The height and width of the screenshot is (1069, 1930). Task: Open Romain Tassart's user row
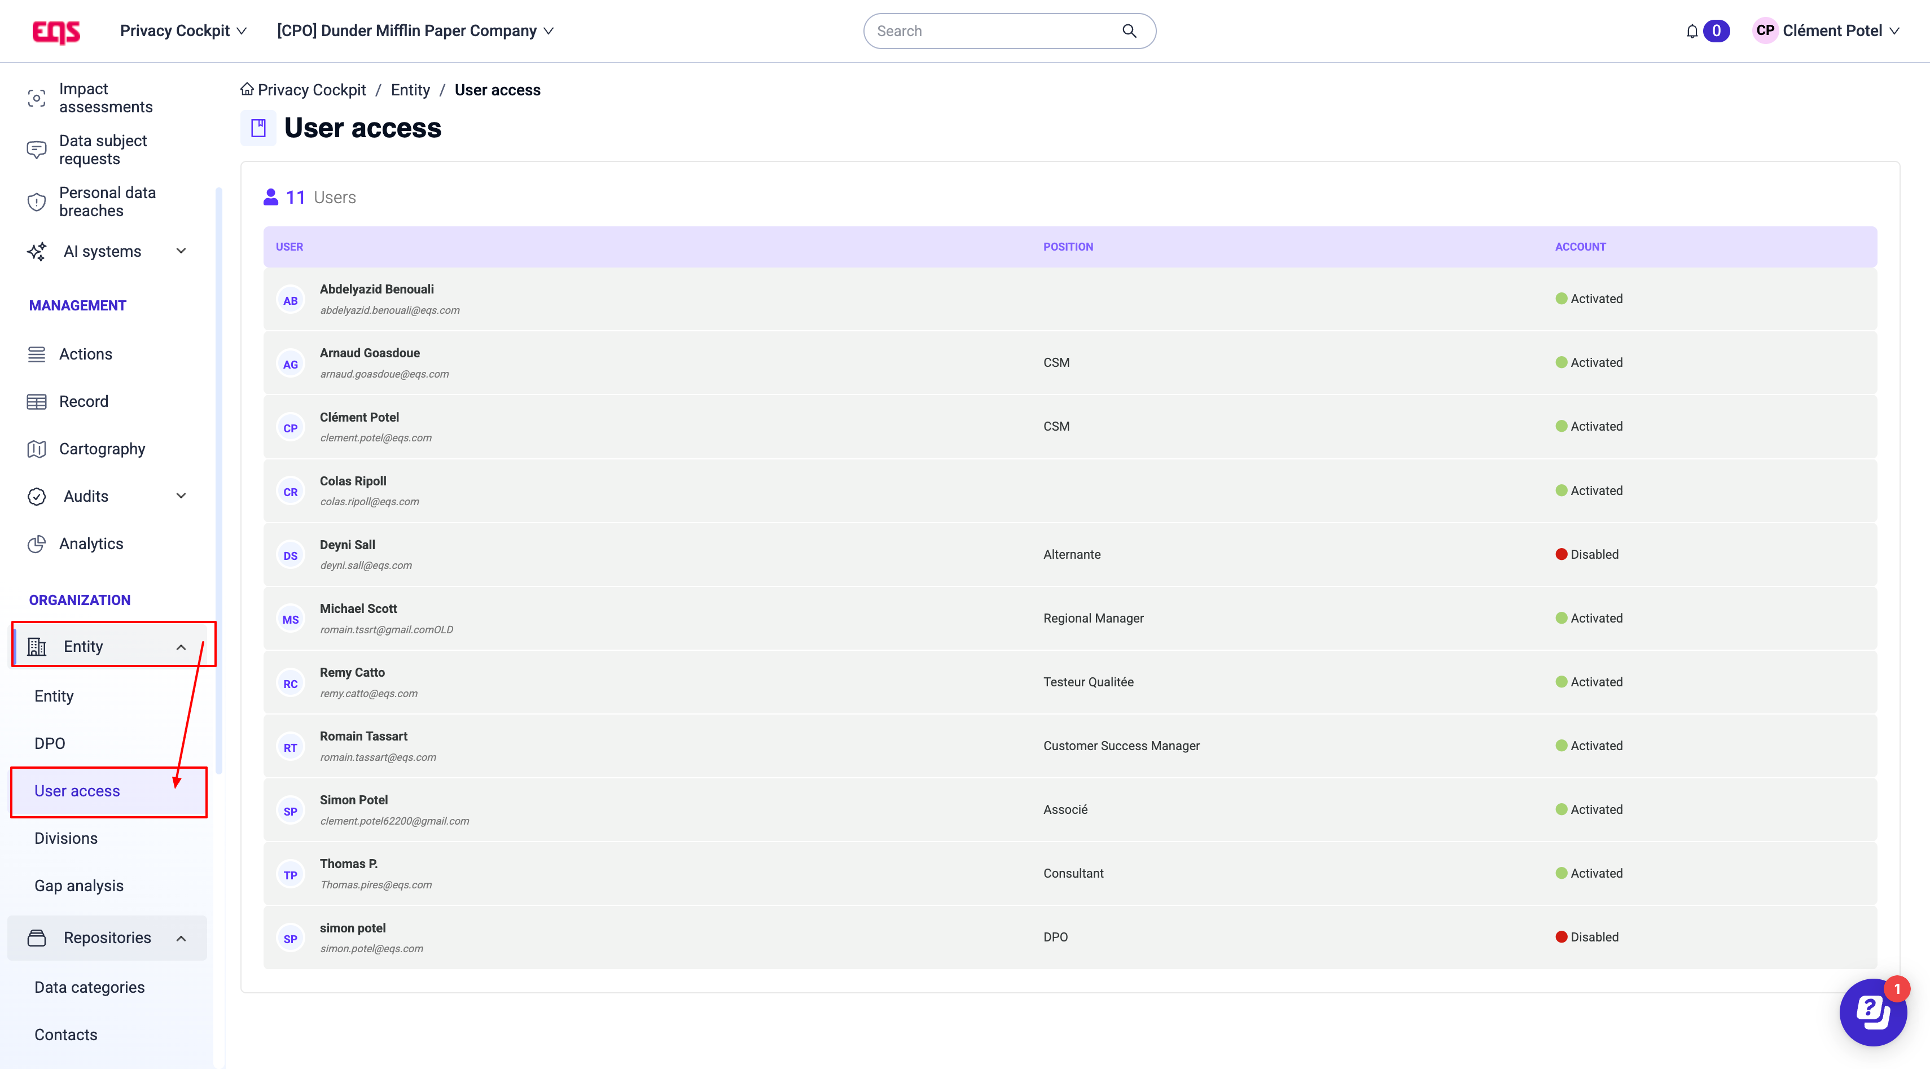coord(1070,746)
